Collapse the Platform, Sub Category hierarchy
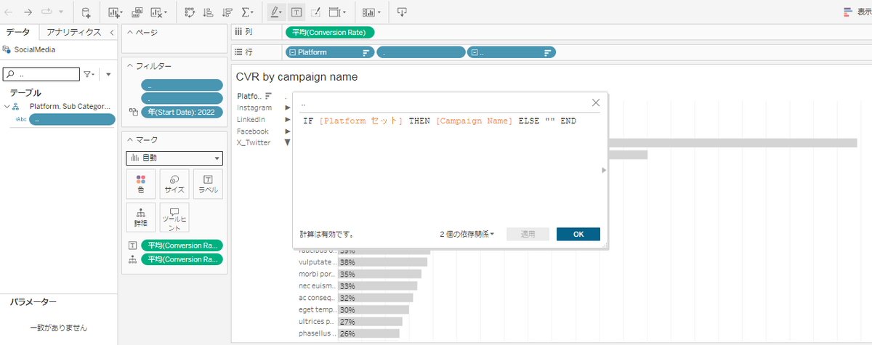 pyautogui.click(x=7, y=106)
